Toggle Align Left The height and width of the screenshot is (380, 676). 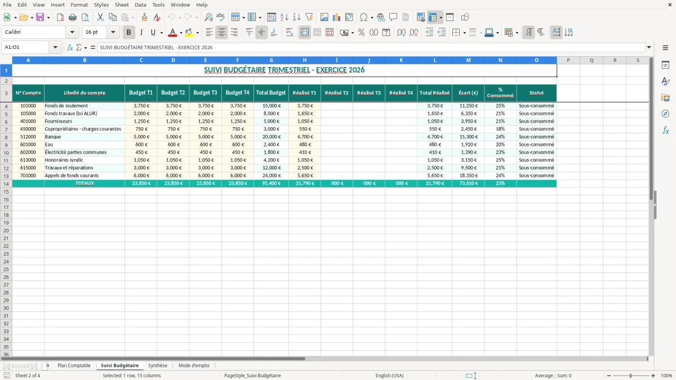click(209, 33)
